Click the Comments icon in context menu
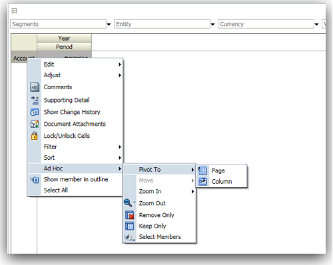This screenshot has height=265, width=333. (x=35, y=87)
